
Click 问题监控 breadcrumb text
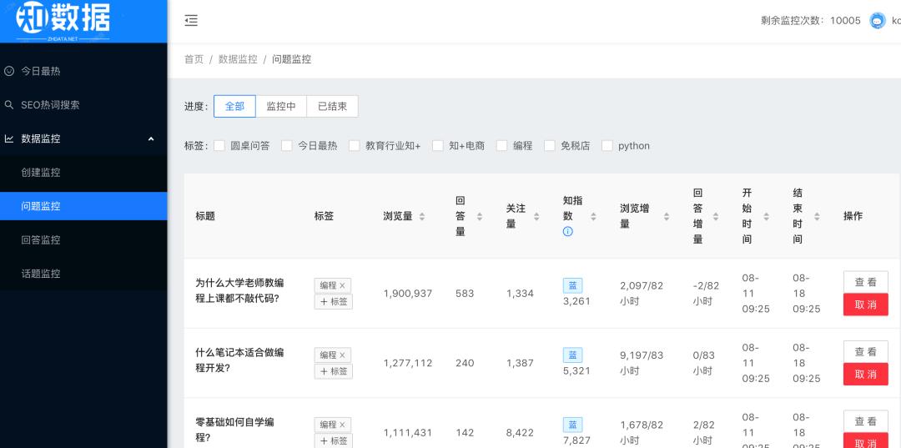pyautogui.click(x=292, y=59)
